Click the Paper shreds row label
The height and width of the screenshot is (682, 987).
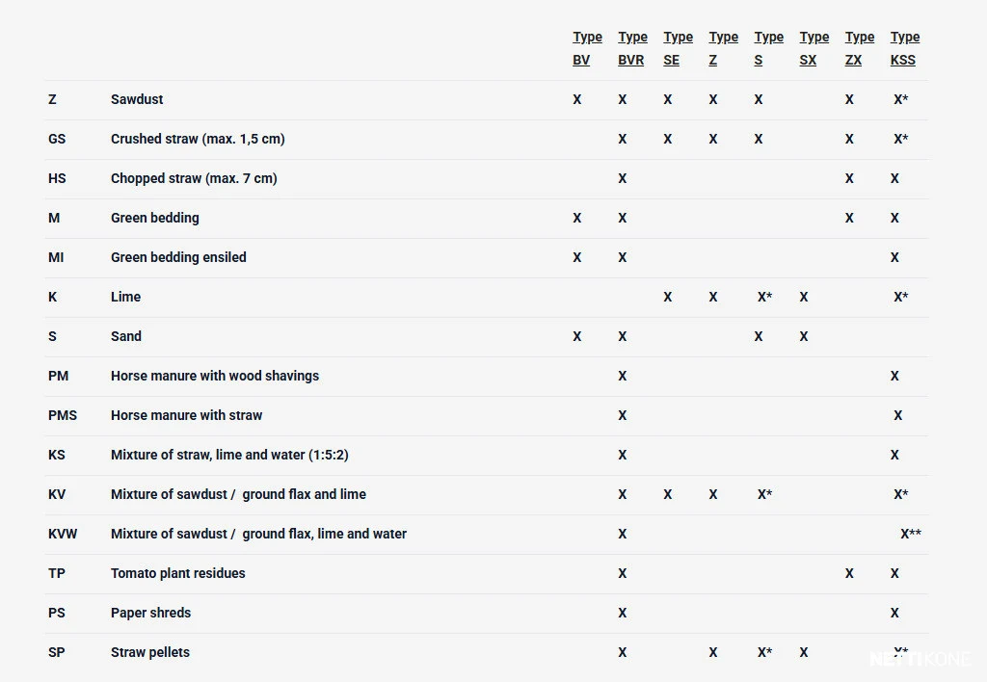tap(150, 613)
